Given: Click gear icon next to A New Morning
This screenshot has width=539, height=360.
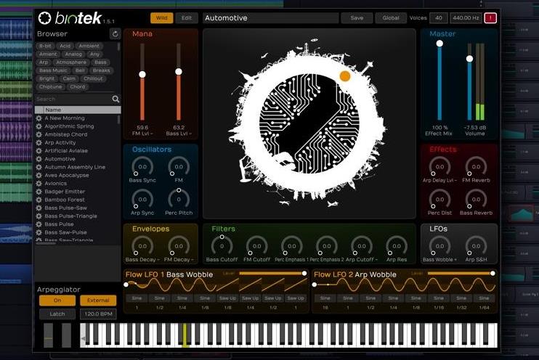Looking at the screenshot, I should 38,118.
